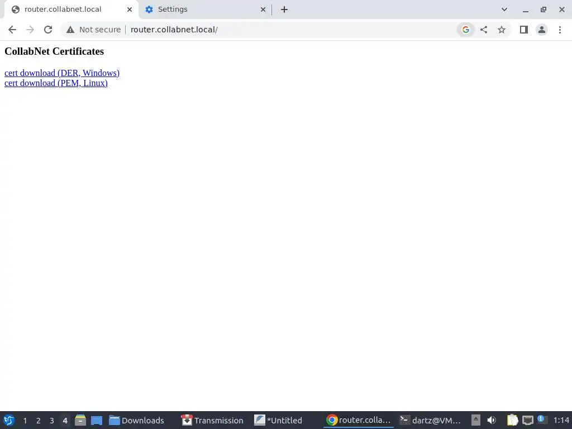Share this page via share icon
This screenshot has width=572, height=429.
pos(484,30)
